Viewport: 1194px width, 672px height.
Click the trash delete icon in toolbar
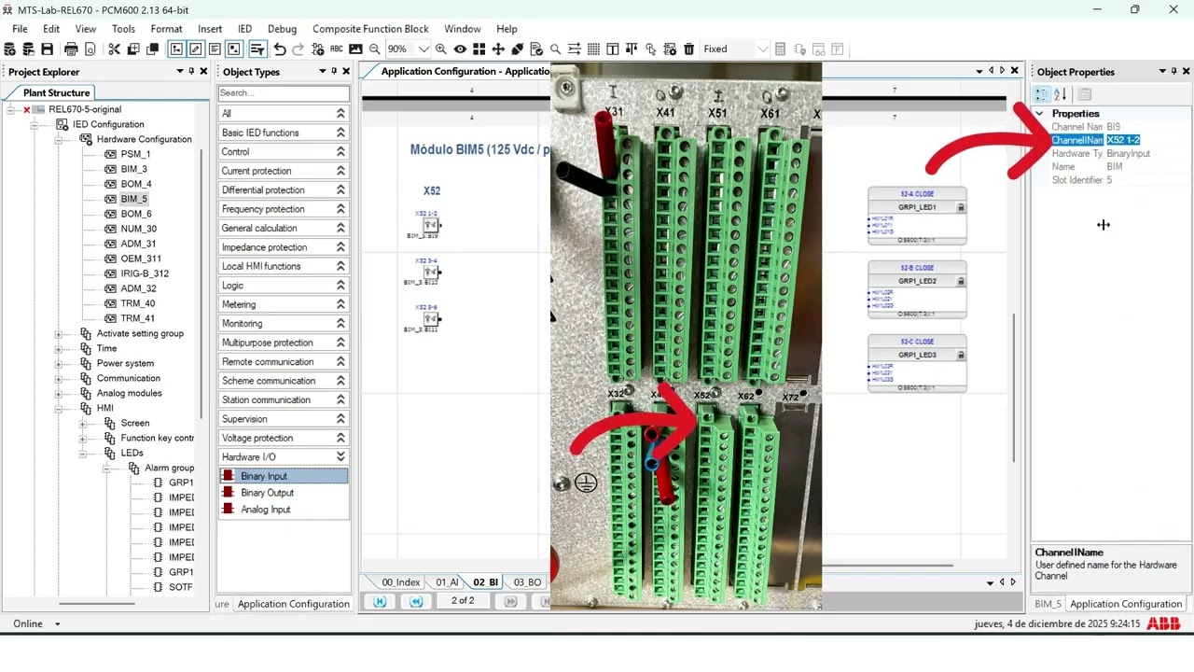[688, 49]
